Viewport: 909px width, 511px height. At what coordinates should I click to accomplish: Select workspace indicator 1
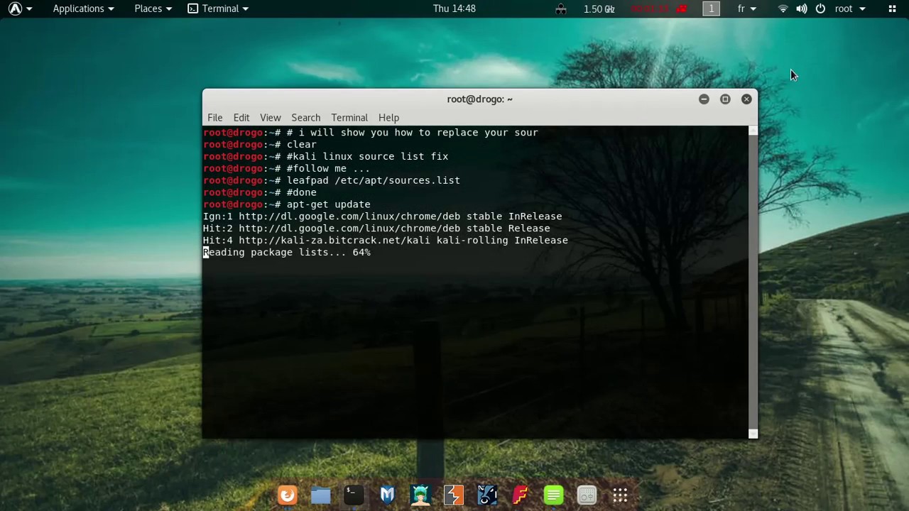pos(711,9)
